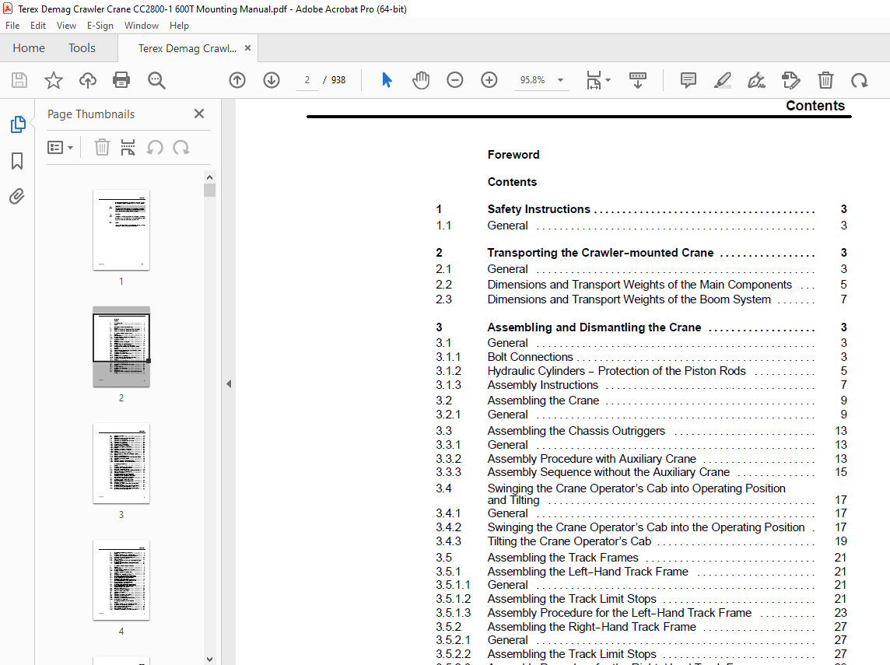Open the Attachments paperclip panel

[x=17, y=196]
